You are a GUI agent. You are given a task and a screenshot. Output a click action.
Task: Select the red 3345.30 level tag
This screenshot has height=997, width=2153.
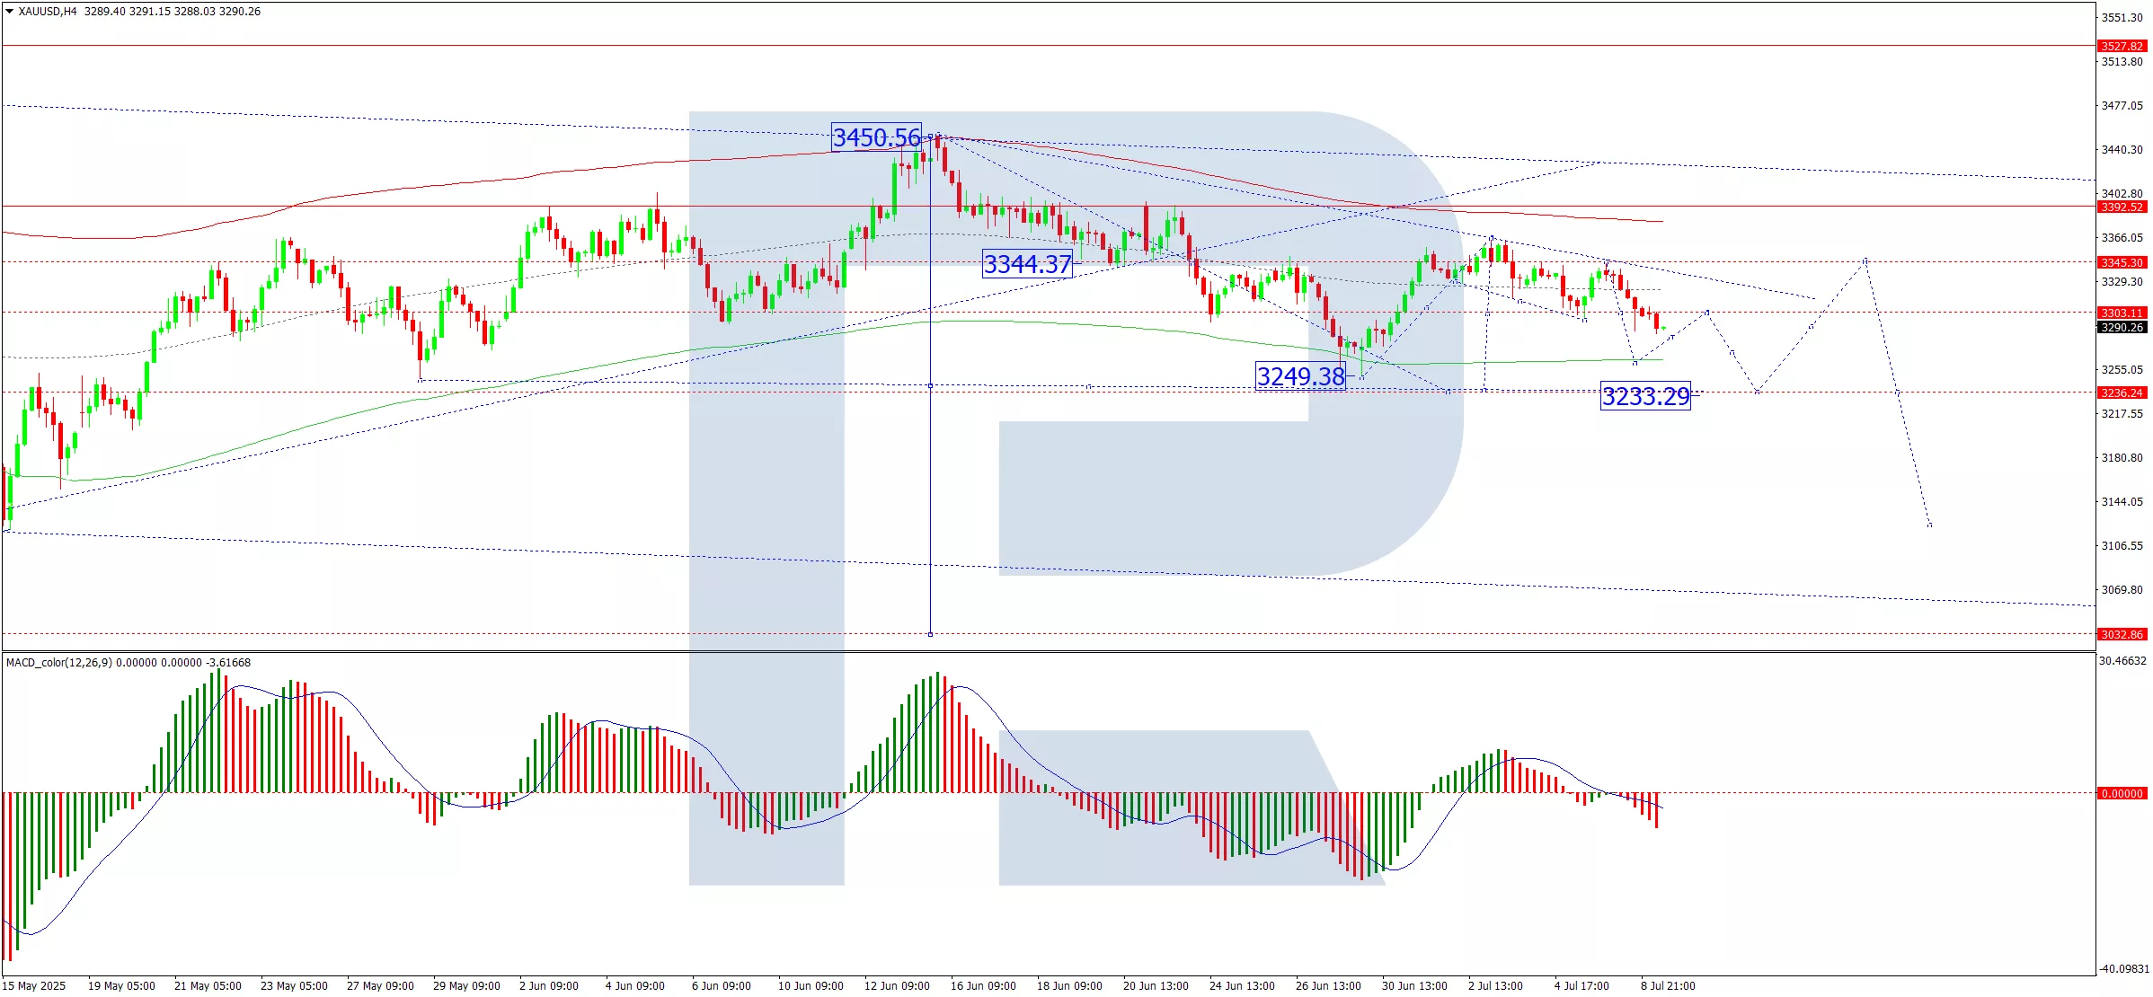[x=2122, y=262]
